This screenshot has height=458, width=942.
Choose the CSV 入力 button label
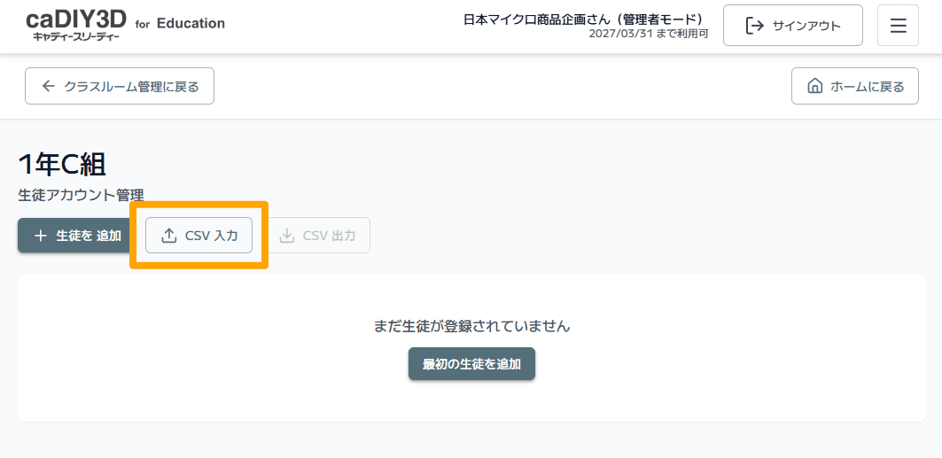tap(211, 236)
